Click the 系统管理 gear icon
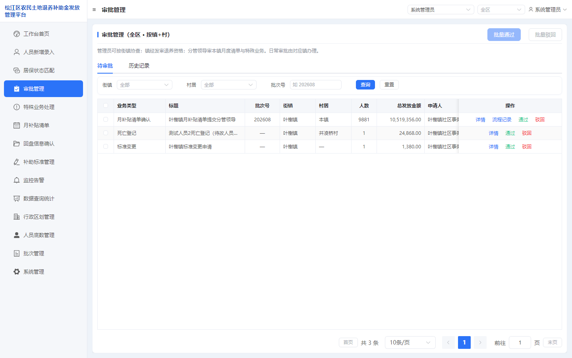Image resolution: width=572 pixels, height=358 pixels. tap(17, 272)
